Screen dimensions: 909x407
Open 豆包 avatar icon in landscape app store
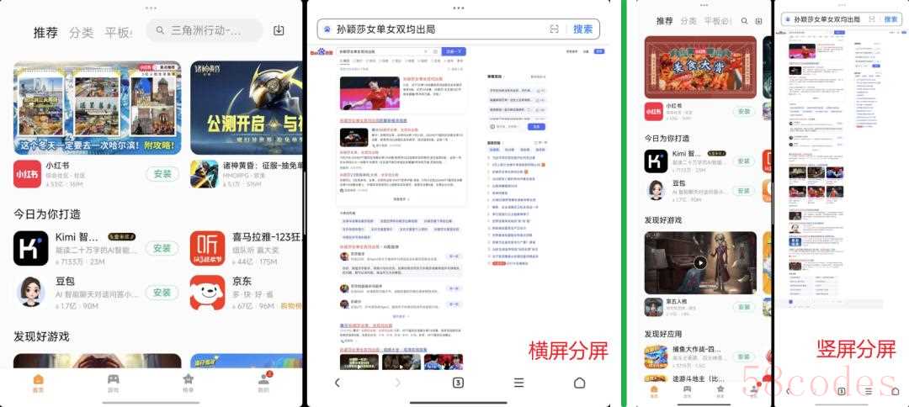(31, 293)
